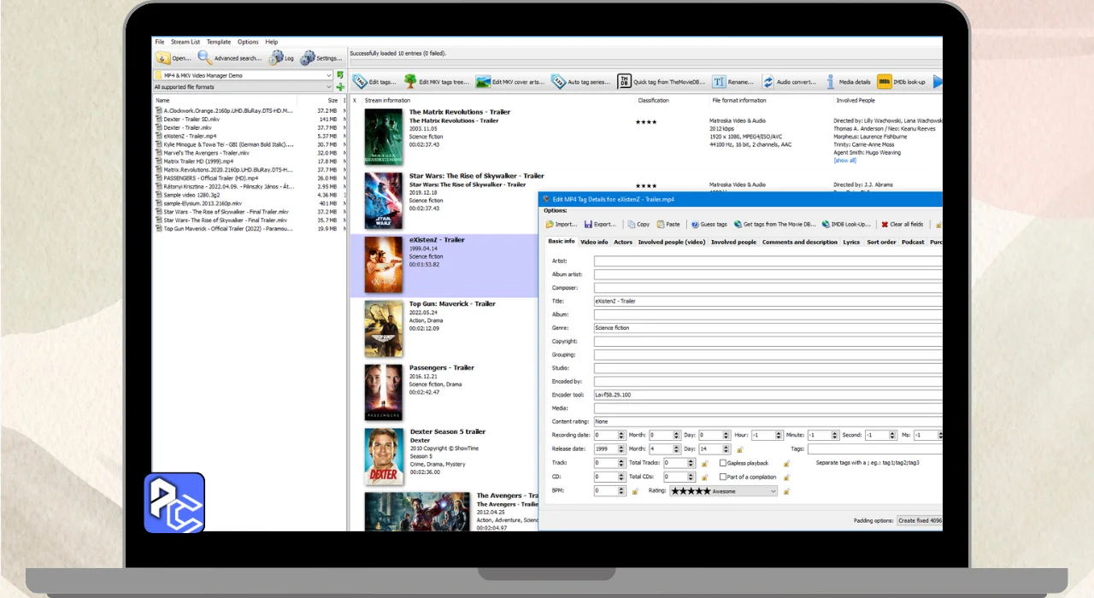Enable the Gapless playback checkbox

(723, 463)
